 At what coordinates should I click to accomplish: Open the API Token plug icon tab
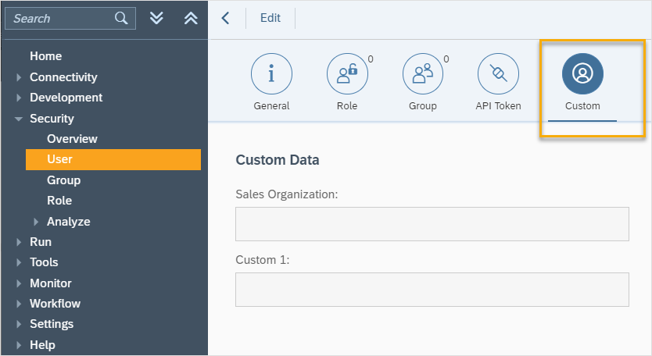tap(498, 74)
